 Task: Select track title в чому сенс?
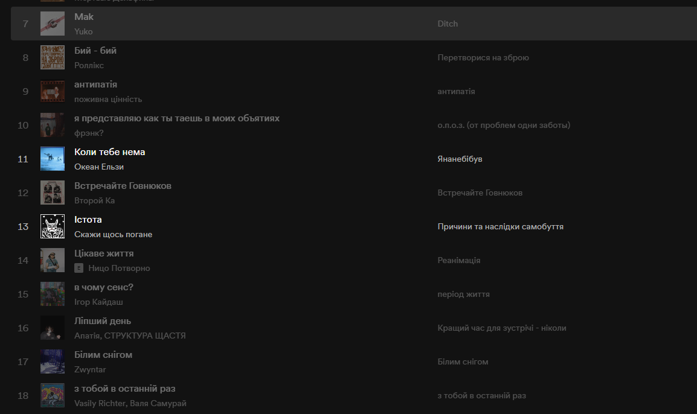pyautogui.click(x=103, y=287)
